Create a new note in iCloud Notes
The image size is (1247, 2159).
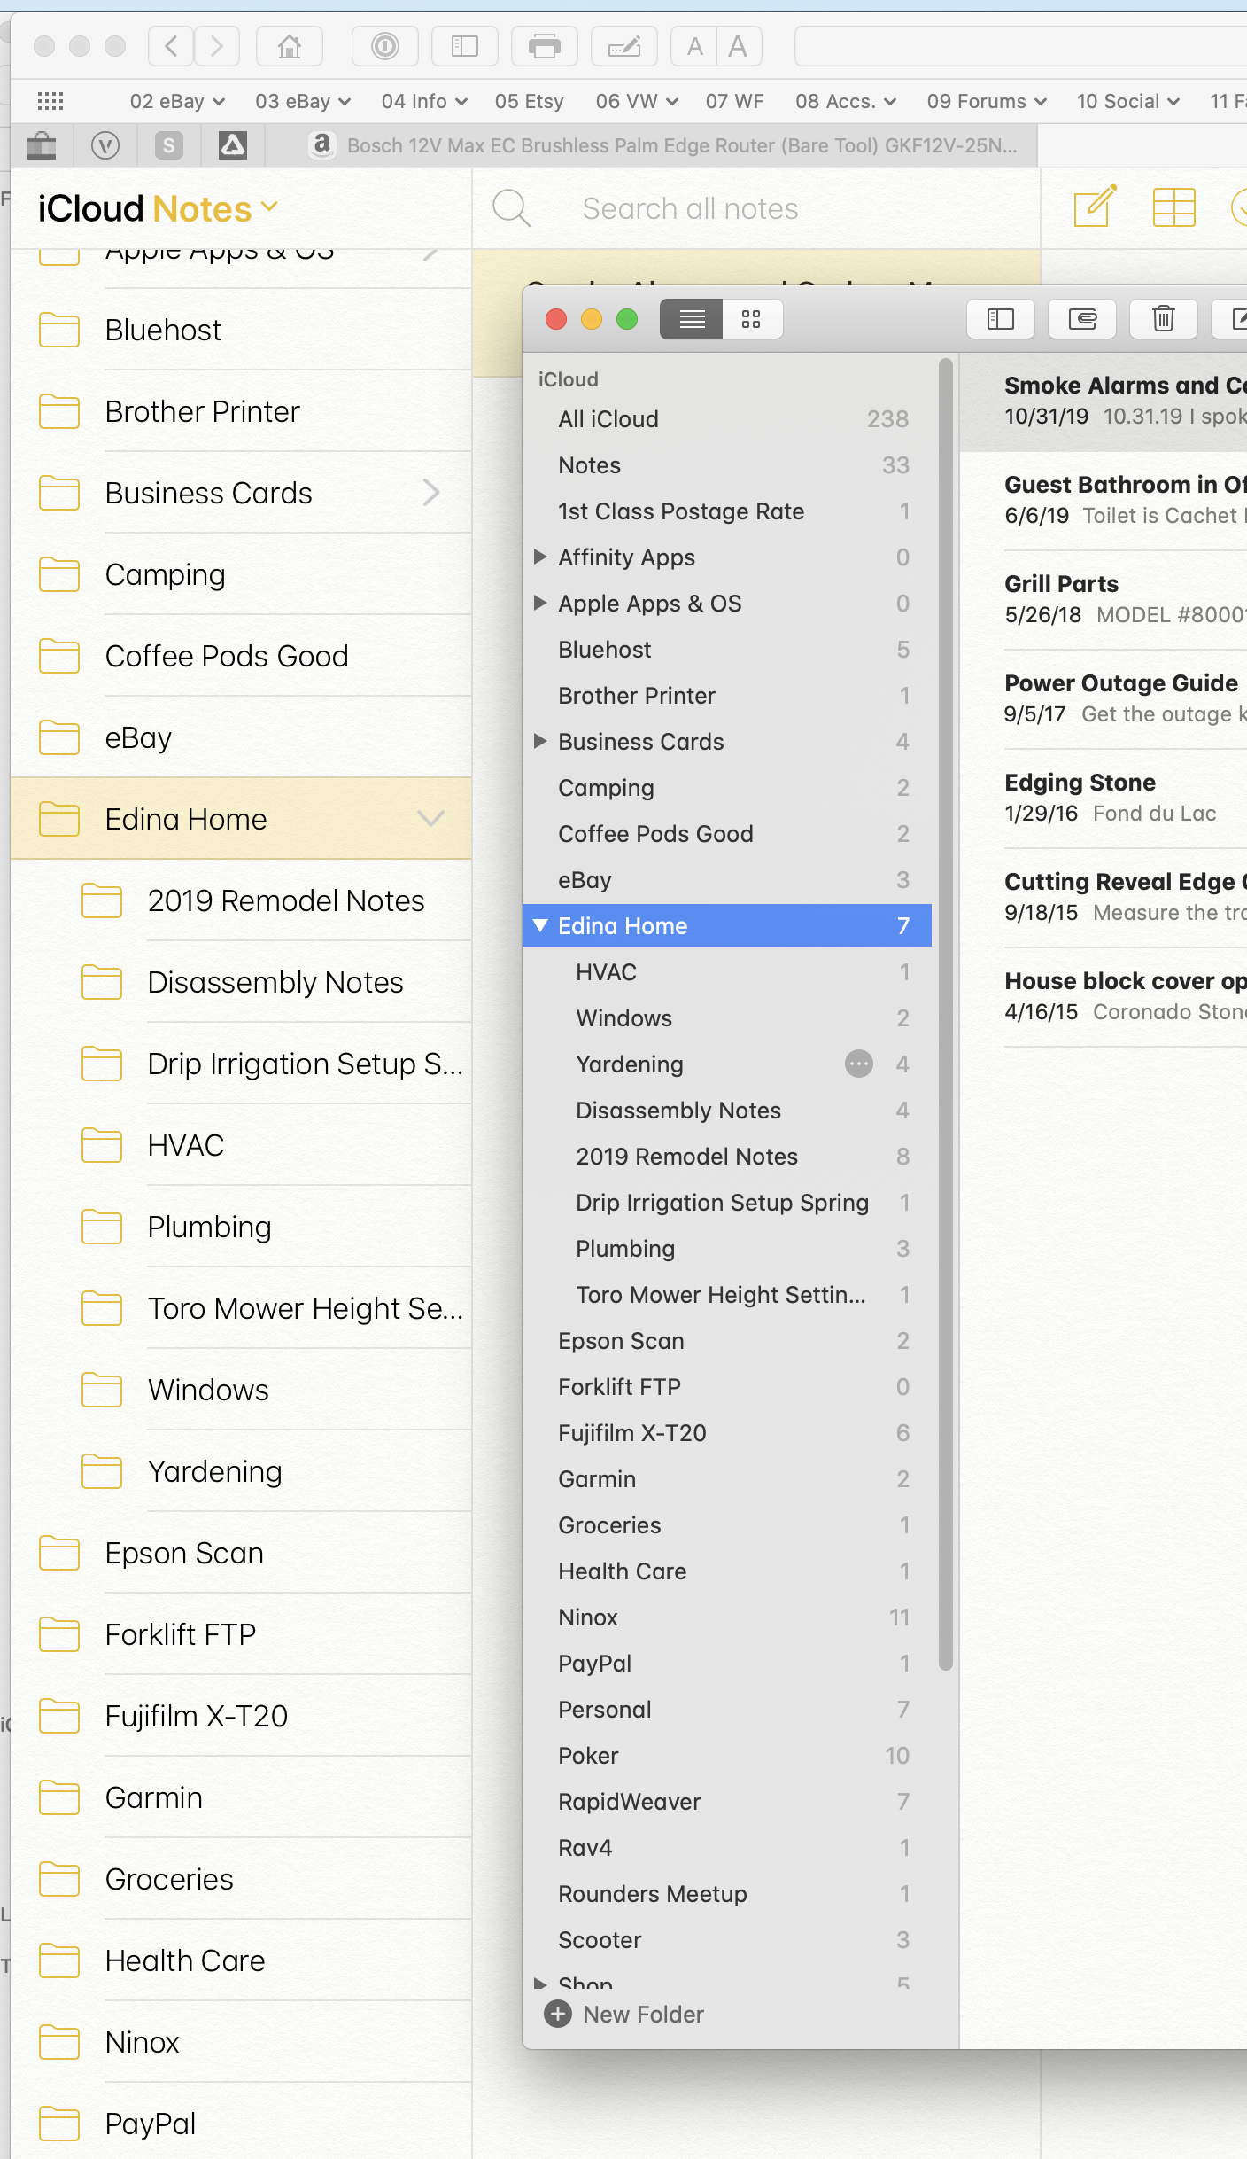(x=1095, y=207)
